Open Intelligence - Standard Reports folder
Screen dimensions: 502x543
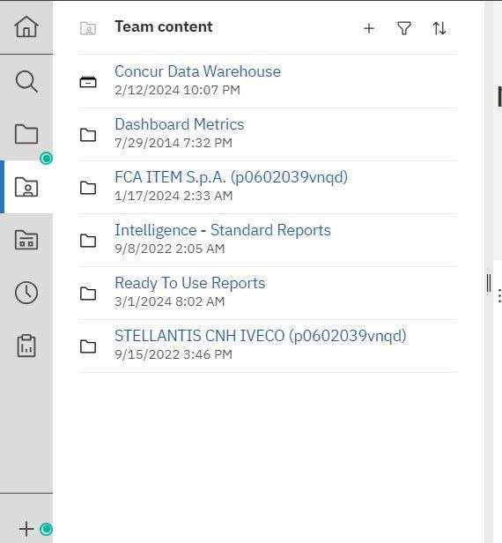tap(223, 230)
